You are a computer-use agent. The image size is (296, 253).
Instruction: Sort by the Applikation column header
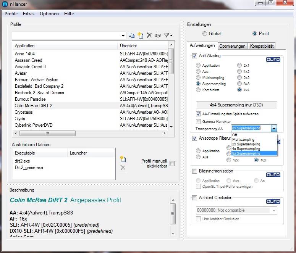65,46
